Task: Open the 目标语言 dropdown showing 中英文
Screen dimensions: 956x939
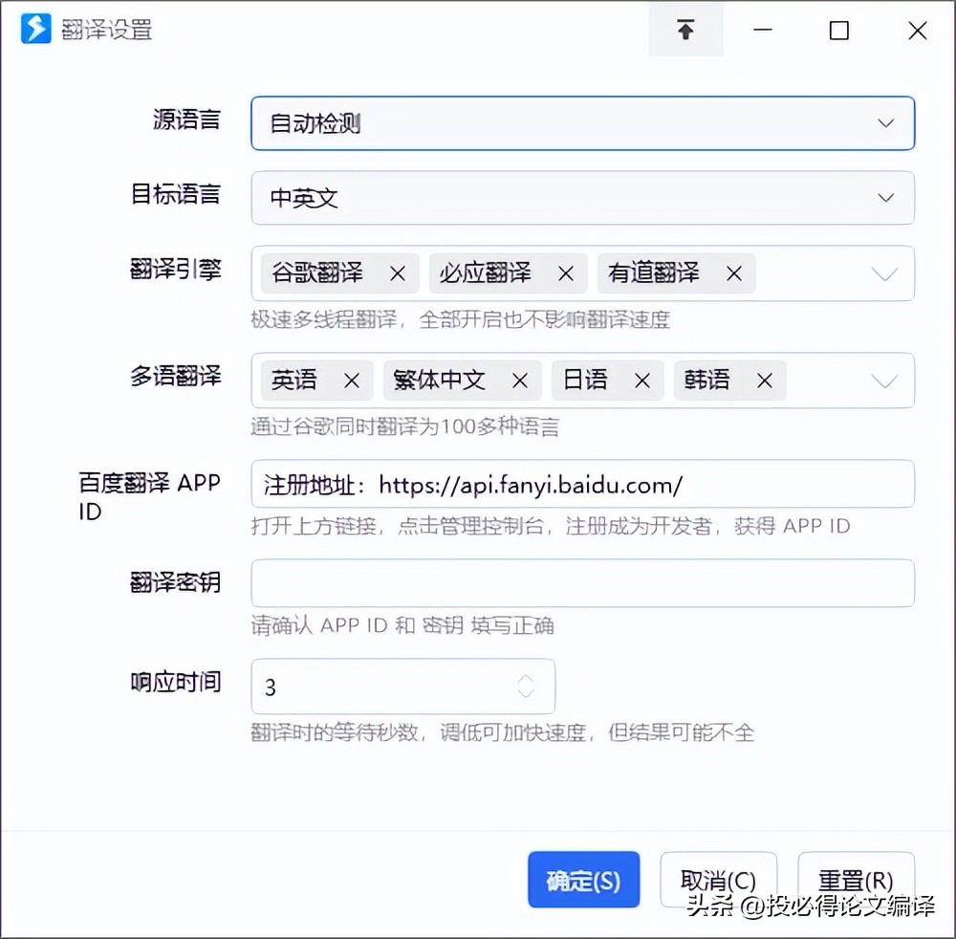Action: (583, 198)
